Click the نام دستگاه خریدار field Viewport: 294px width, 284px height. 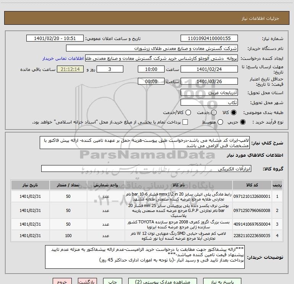(152, 48)
